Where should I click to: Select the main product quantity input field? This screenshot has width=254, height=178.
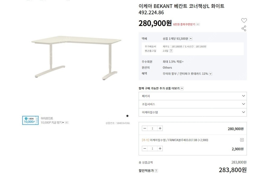click(x=152, y=128)
